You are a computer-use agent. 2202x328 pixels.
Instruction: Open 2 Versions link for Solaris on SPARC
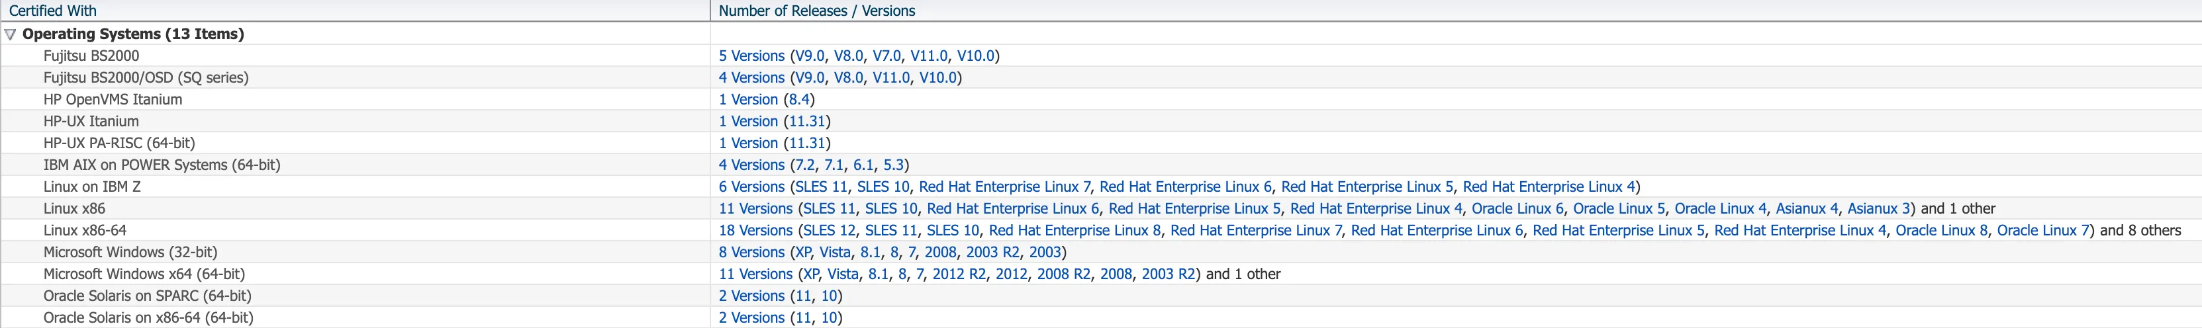click(751, 296)
